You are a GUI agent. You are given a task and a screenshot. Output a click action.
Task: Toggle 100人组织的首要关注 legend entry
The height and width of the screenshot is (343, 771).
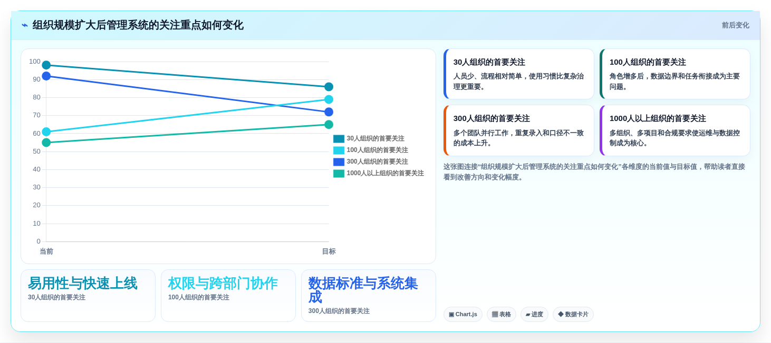[x=371, y=150]
